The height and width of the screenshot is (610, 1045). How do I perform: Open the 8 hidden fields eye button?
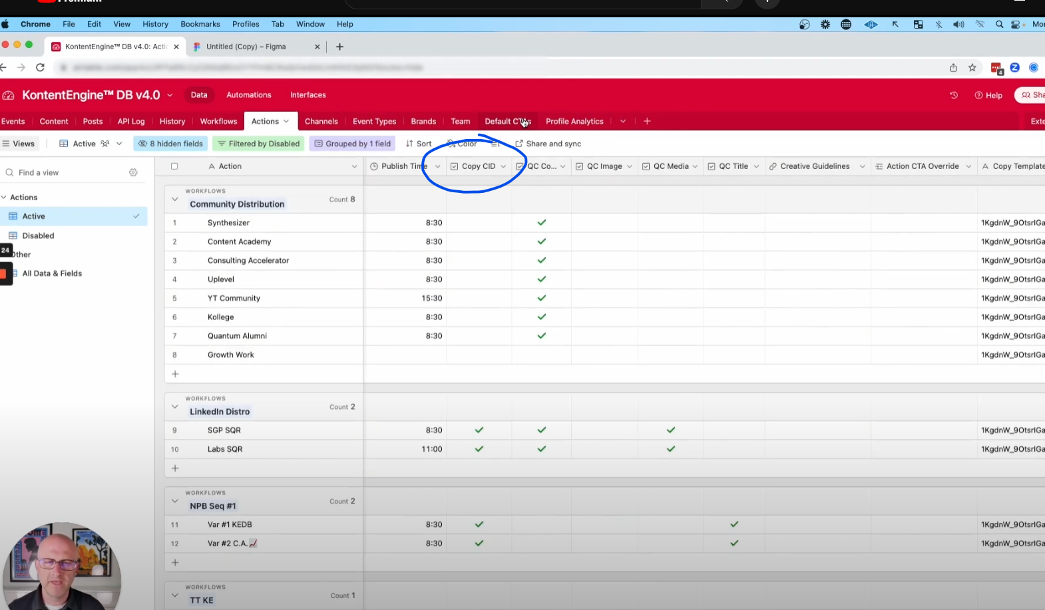172,144
